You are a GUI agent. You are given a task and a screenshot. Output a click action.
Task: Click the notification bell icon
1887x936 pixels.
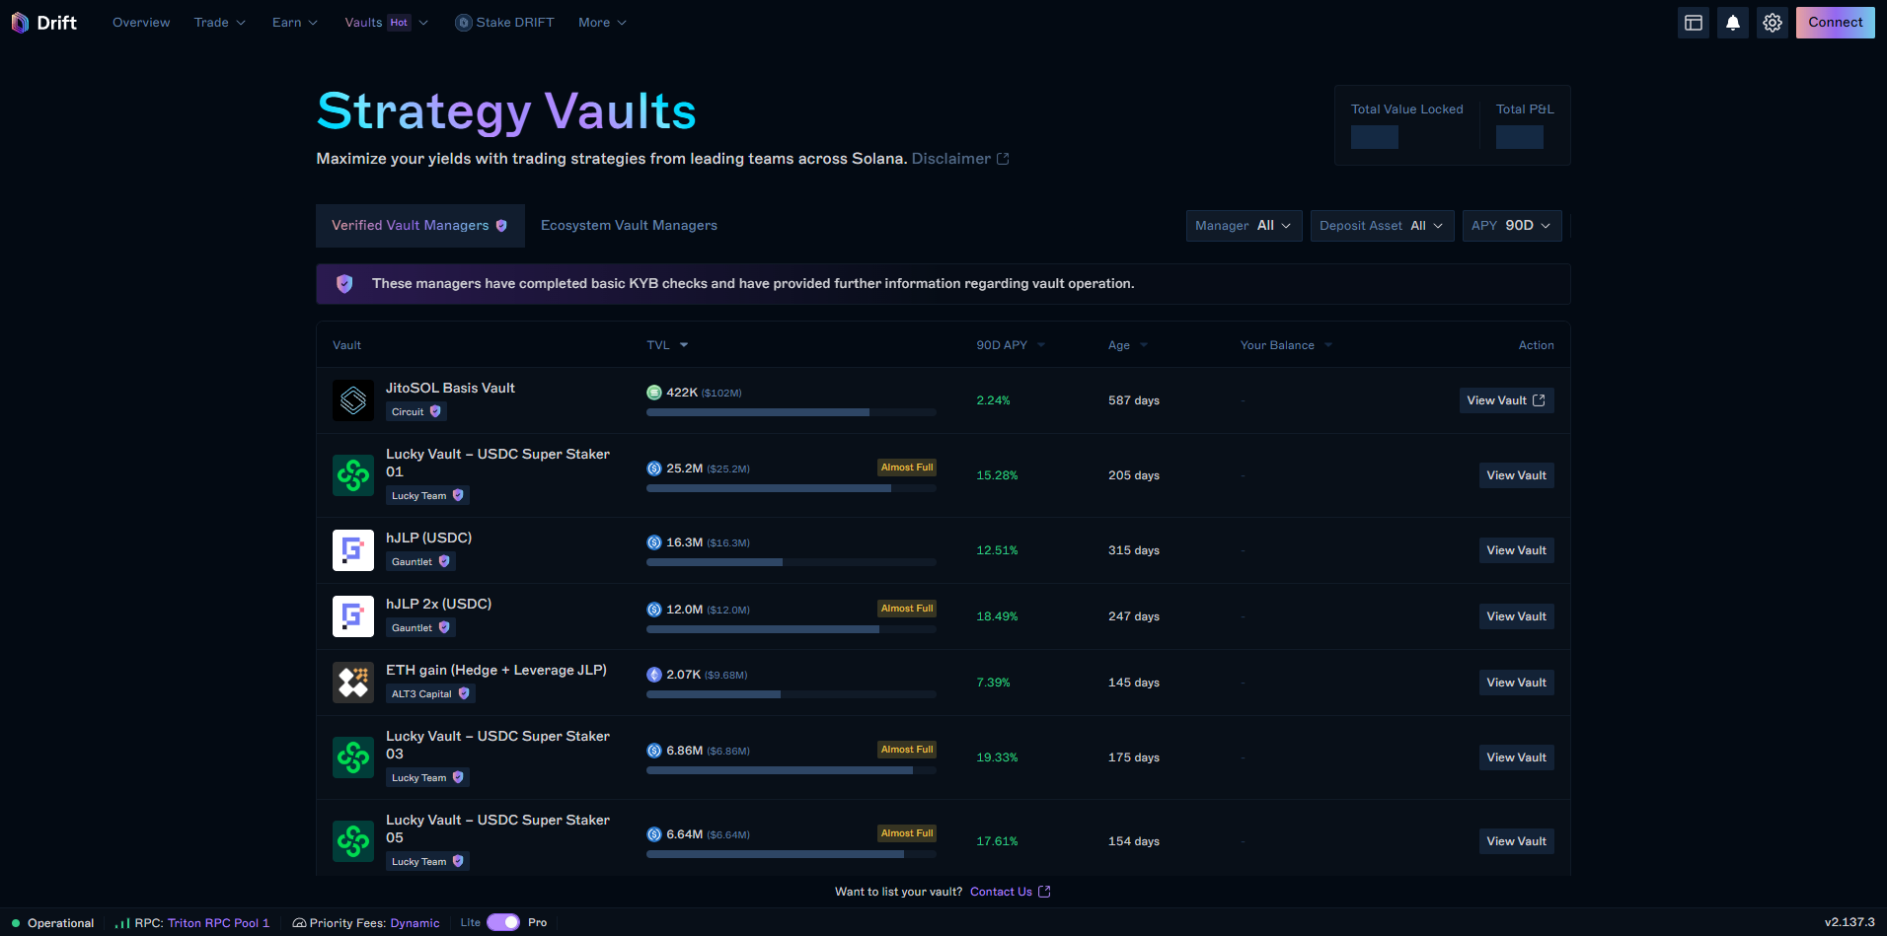click(1732, 22)
